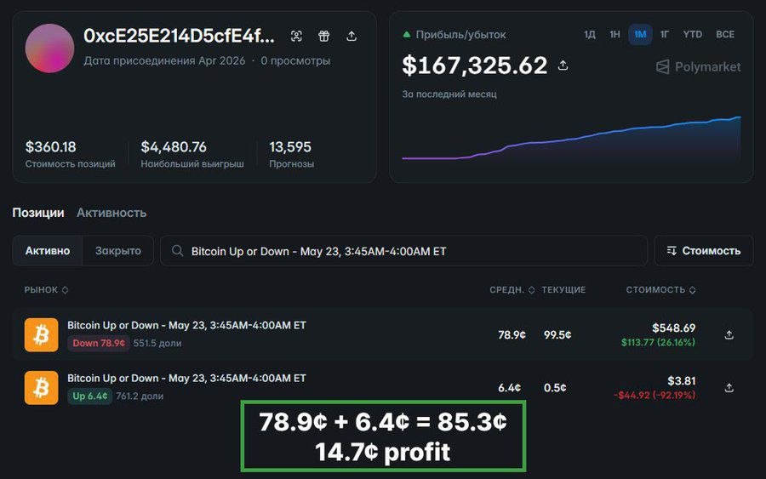The height and width of the screenshot is (479, 766).
Task: Select the 1Г time range
Action: pyautogui.click(x=665, y=35)
